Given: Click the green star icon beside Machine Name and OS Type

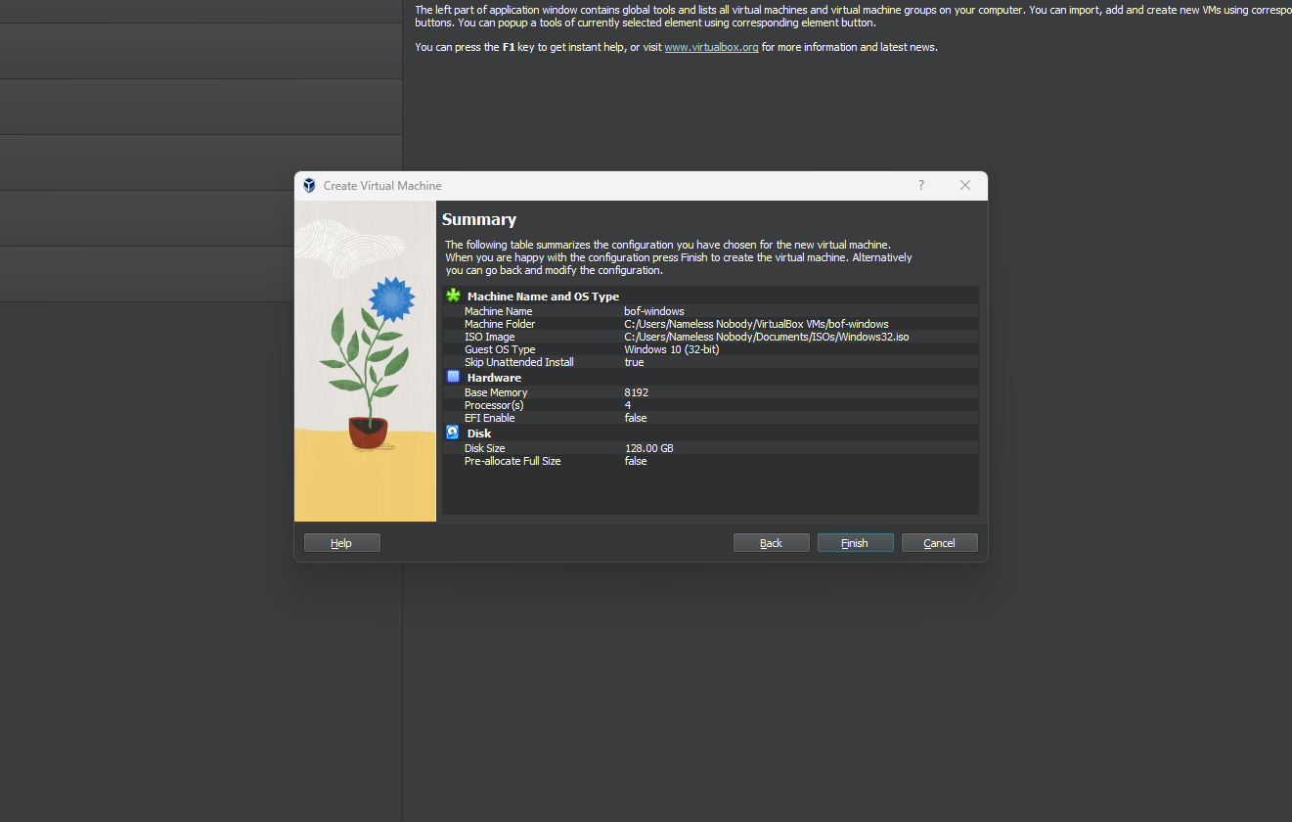Looking at the screenshot, I should [453, 296].
